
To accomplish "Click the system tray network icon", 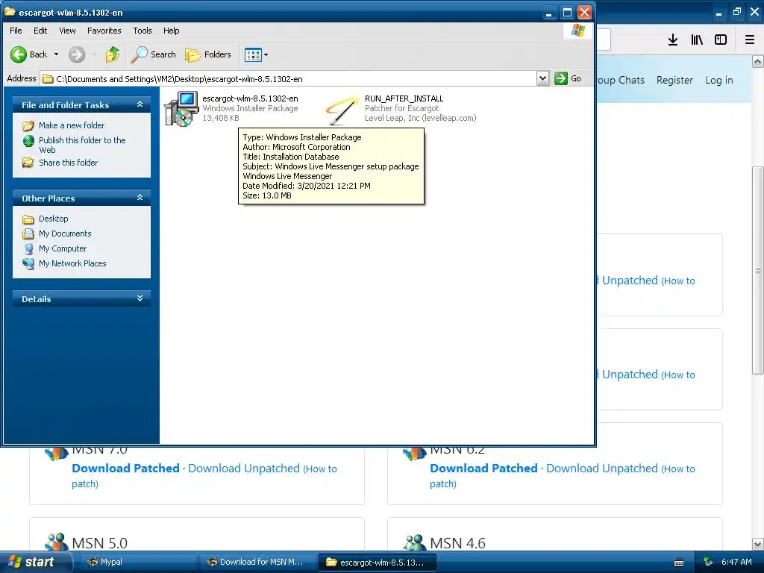I will (708, 562).
